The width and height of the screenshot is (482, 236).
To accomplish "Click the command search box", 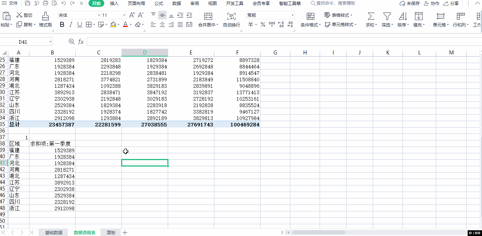I will pyautogui.click(x=333, y=3).
